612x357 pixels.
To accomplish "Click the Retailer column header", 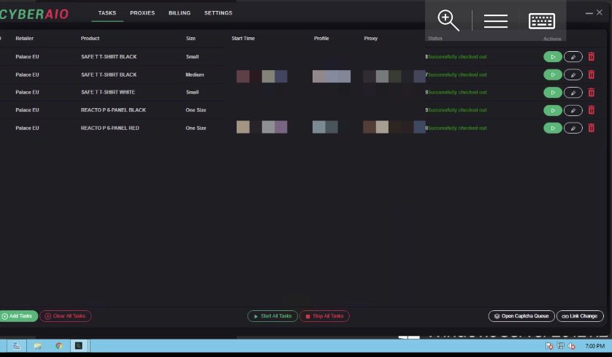I will click(25, 38).
